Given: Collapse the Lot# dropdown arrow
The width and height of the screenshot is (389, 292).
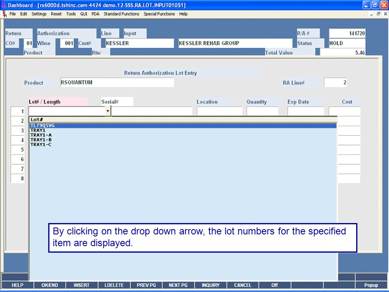Looking at the screenshot, I should click(108, 111).
